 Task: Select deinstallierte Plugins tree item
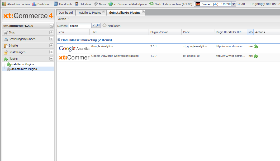24,69
